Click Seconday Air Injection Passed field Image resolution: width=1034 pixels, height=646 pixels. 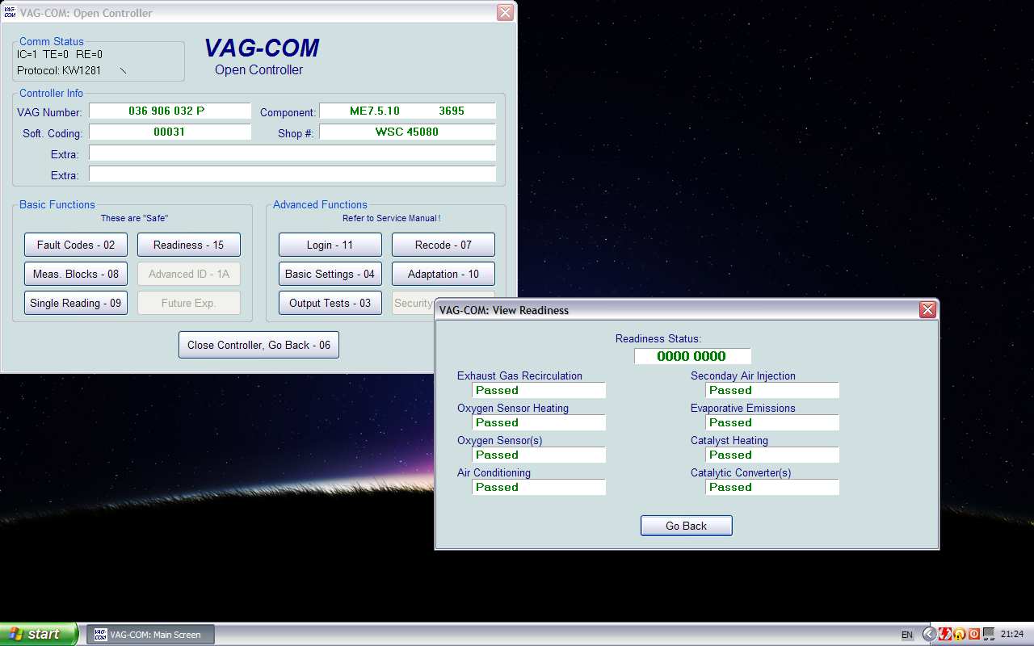772,391
